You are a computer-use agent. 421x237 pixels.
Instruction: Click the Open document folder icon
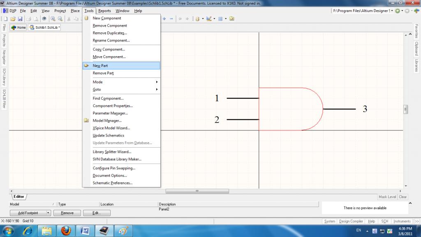[13, 19]
